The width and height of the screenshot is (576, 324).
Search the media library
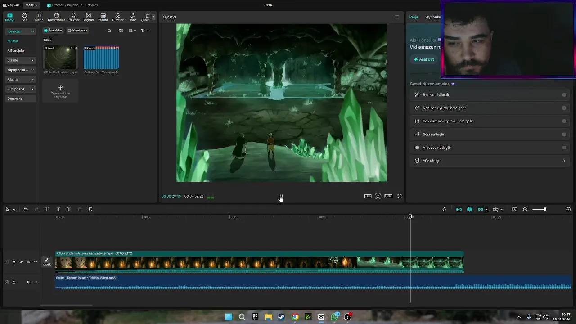109,31
